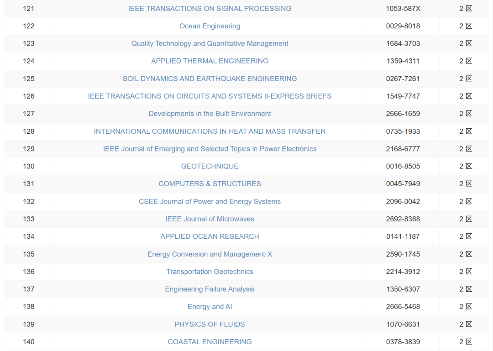Select 2 区 rank in Ocean Engineering row

point(466,26)
